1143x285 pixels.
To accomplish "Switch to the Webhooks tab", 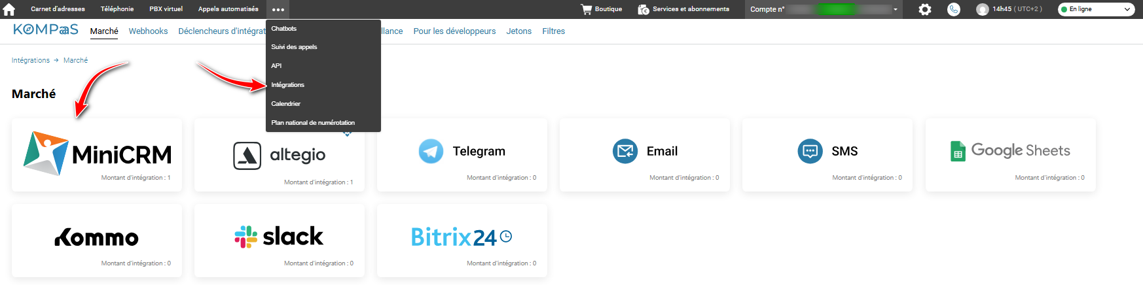I will click(x=148, y=31).
